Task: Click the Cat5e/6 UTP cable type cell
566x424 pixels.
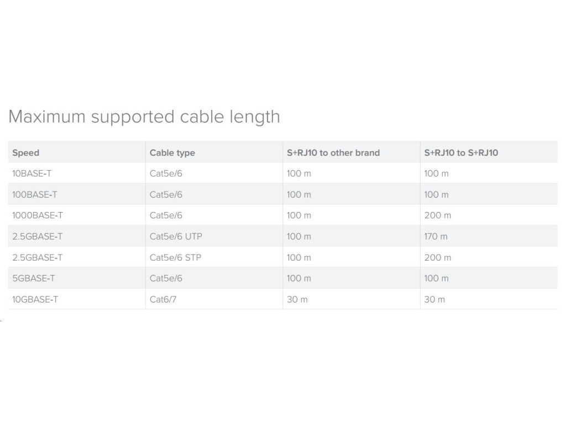Action: pyautogui.click(x=176, y=236)
